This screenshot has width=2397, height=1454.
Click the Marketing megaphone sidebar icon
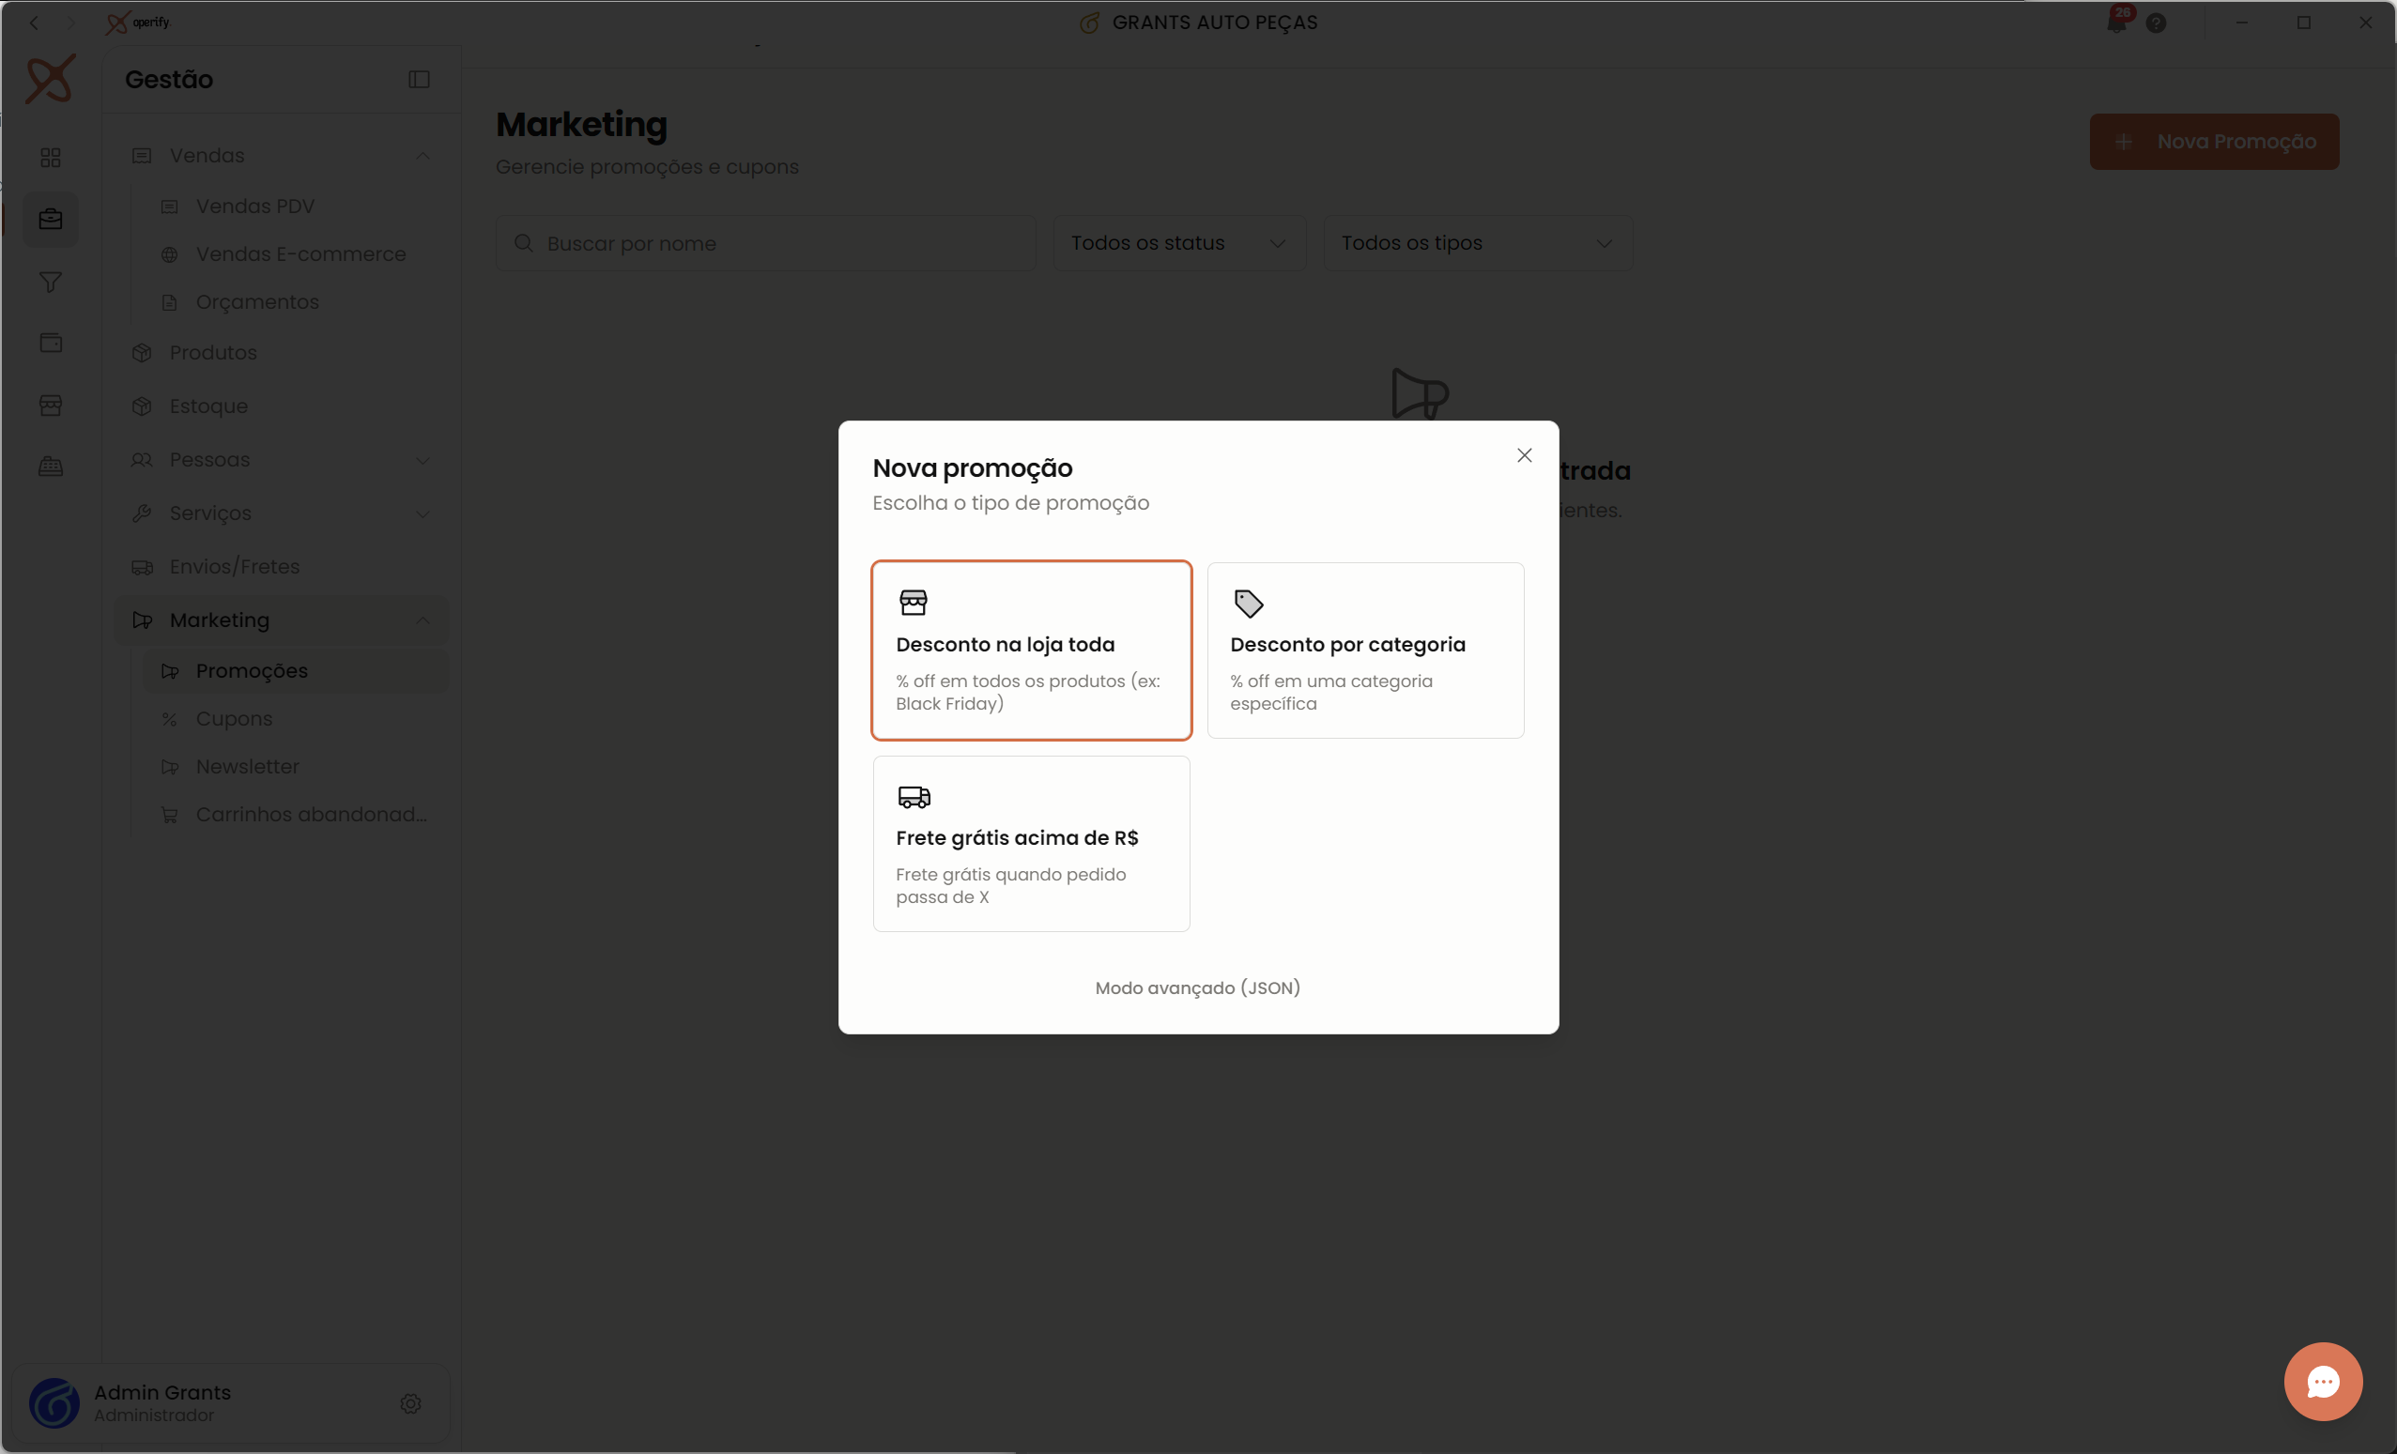click(x=142, y=620)
